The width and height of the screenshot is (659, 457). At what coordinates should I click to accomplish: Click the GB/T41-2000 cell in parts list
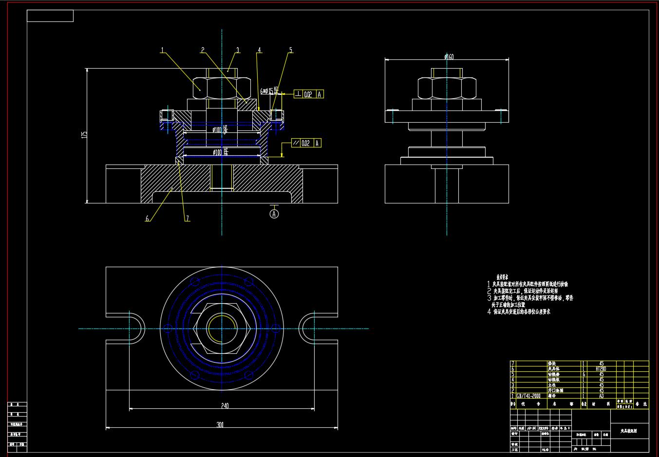tap(528, 396)
